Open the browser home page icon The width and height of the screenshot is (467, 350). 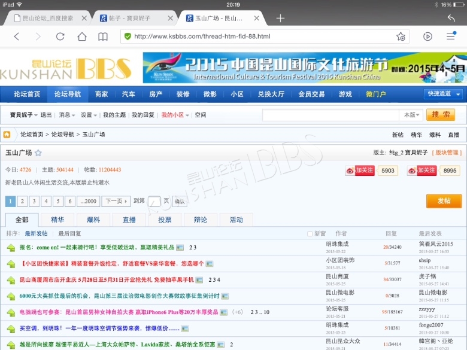(x=82, y=36)
